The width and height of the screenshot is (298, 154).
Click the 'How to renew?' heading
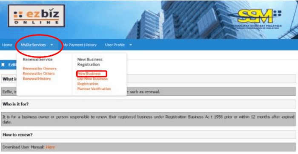pos(17,134)
